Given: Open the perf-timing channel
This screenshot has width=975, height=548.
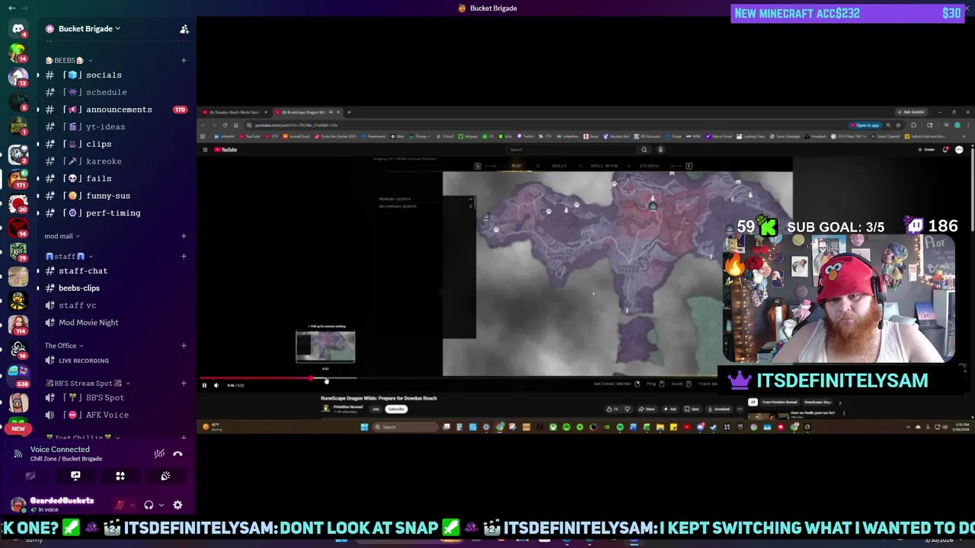Looking at the screenshot, I should click(116, 213).
